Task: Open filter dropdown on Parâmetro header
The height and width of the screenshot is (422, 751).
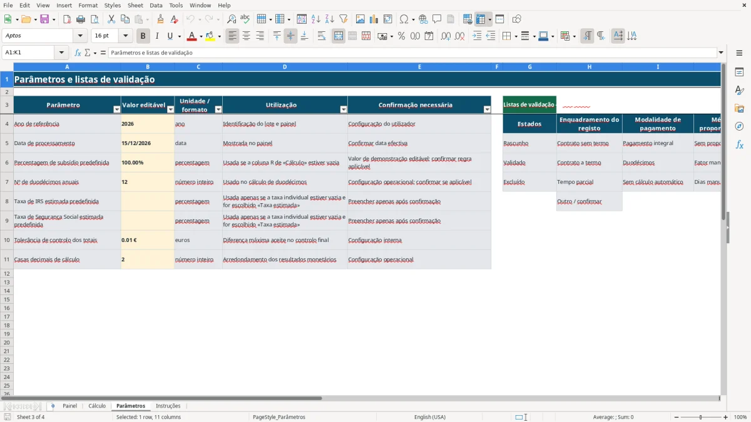Action: click(x=116, y=109)
